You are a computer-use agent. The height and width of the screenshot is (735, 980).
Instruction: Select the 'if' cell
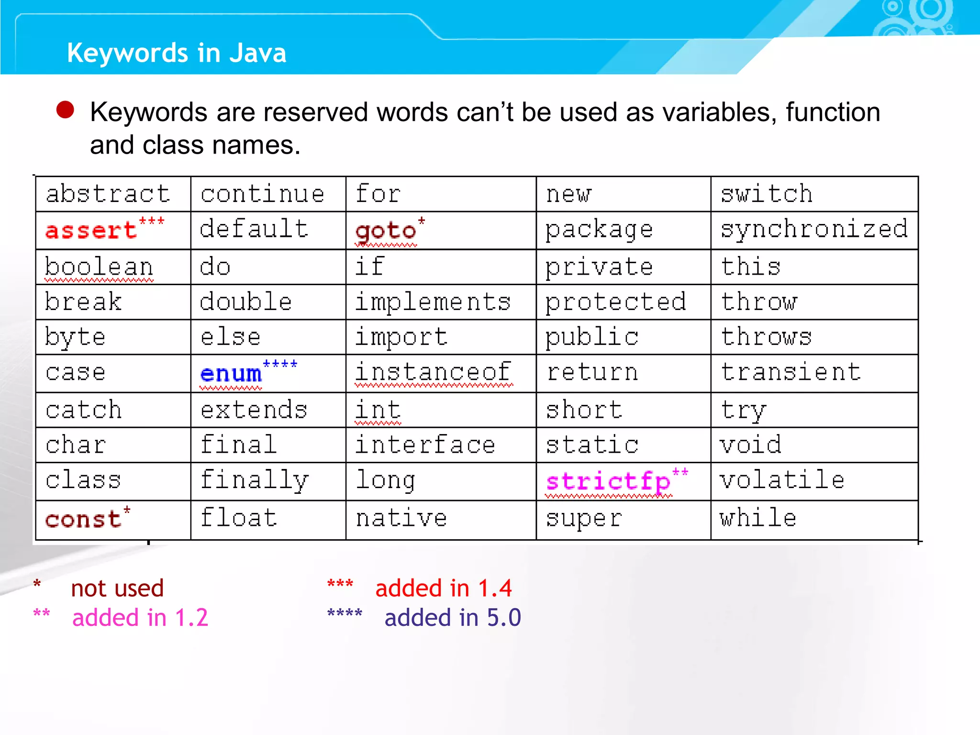441,267
